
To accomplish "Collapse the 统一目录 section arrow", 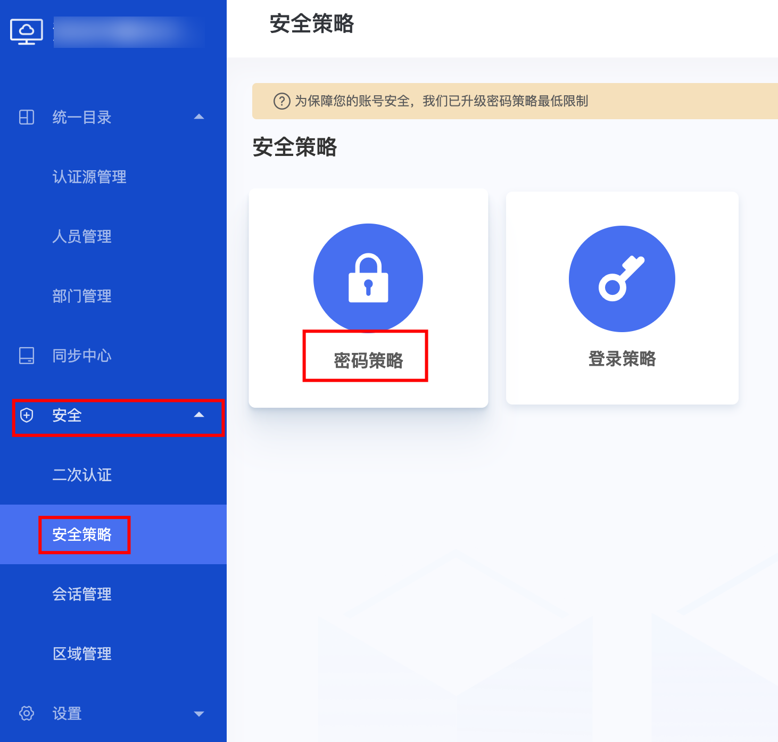I will tap(199, 117).
